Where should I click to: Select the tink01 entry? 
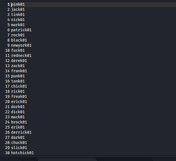(18, 15)
